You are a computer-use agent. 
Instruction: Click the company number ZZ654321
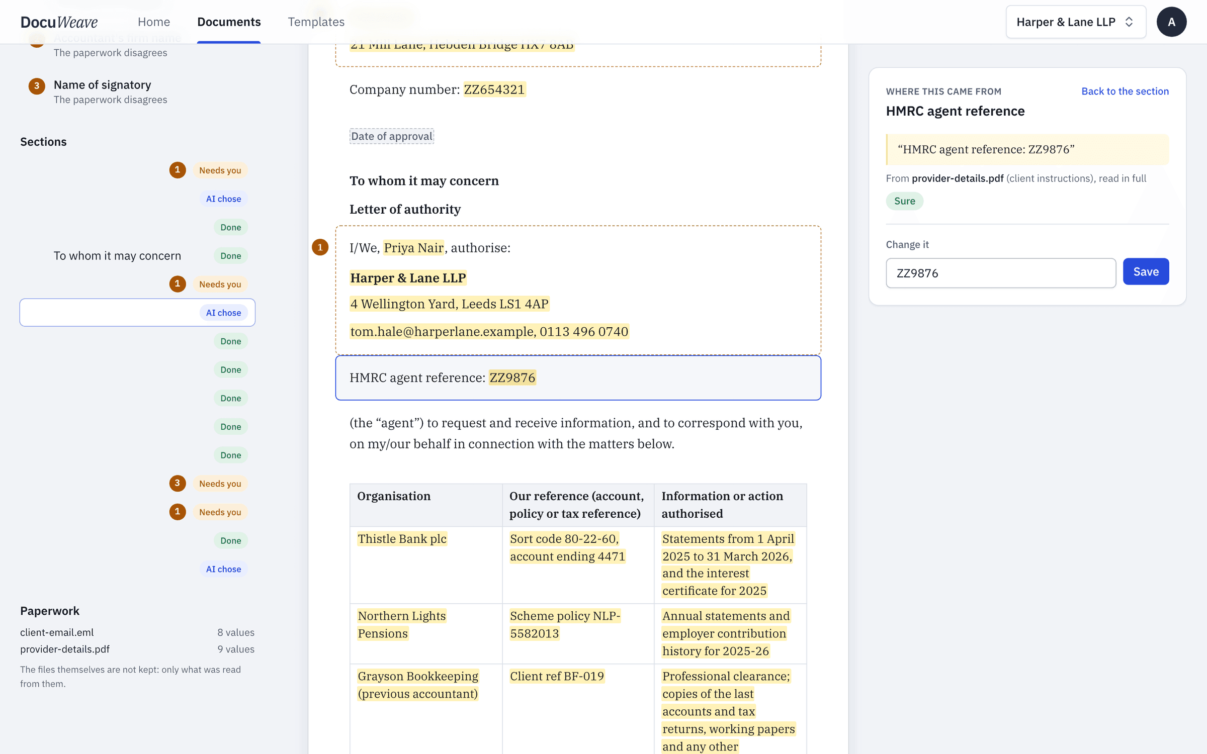click(x=494, y=89)
